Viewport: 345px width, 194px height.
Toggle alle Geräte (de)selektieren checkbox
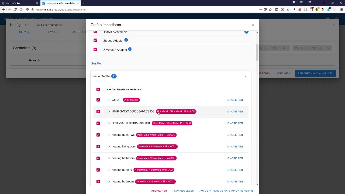(98, 89)
